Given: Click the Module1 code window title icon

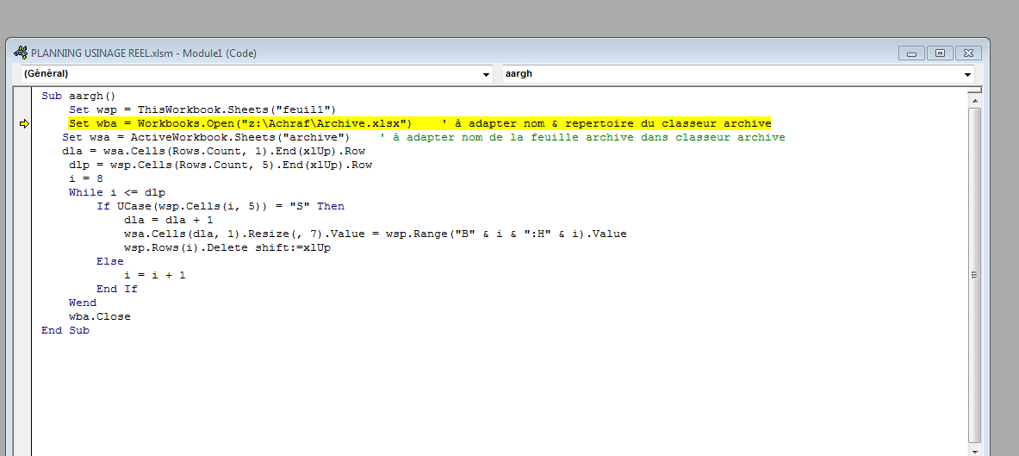Looking at the screenshot, I should [x=21, y=53].
